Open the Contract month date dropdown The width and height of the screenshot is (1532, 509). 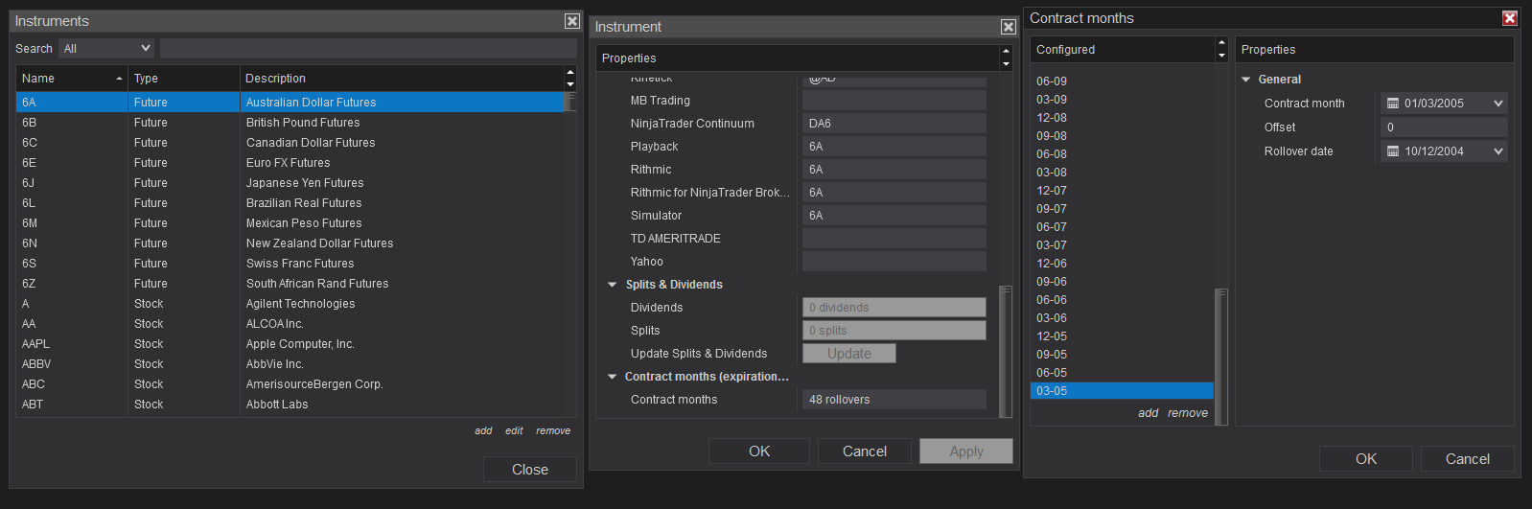click(x=1497, y=104)
